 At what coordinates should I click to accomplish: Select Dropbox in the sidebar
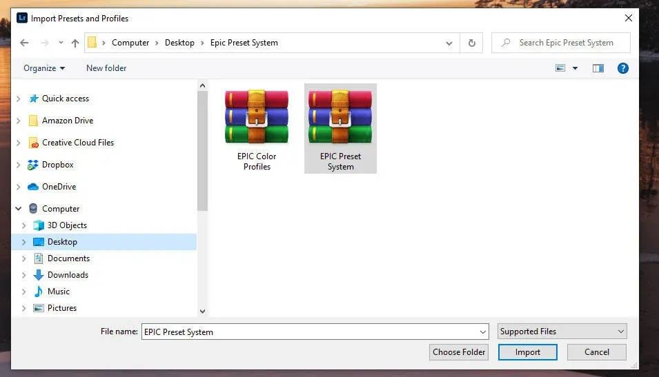pyautogui.click(x=57, y=165)
